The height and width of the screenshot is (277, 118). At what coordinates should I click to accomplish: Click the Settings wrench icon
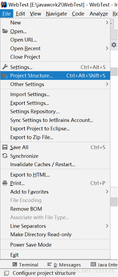pos(5,67)
